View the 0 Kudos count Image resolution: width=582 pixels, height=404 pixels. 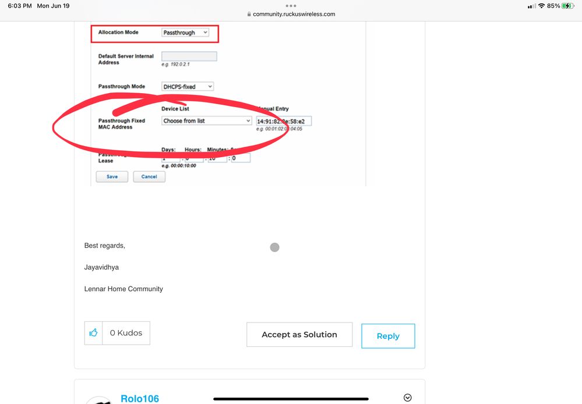[x=126, y=333]
